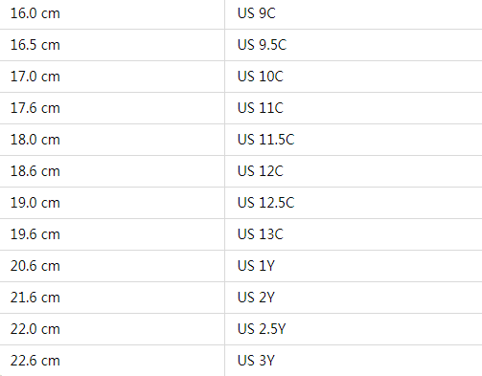Select US 10C size text
The width and height of the screenshot is (482, 376).
click(261, 77)
